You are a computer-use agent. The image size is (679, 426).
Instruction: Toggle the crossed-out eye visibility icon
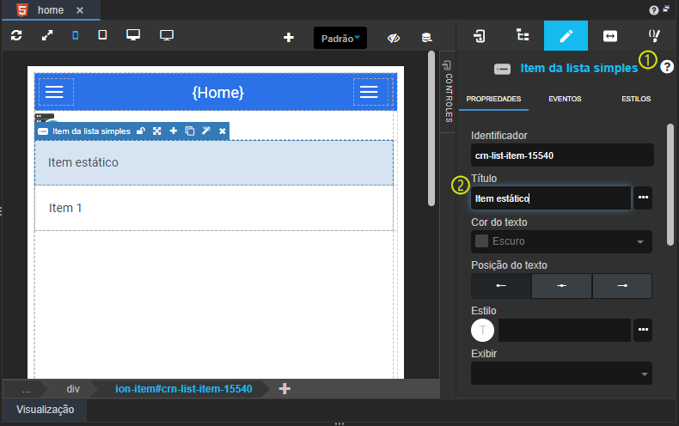pos(393,38)
